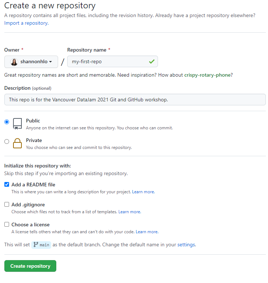Enable the Add .gitignore checkbox
The width and height of the screenshot is (268, 283).
tap(7, 205)
